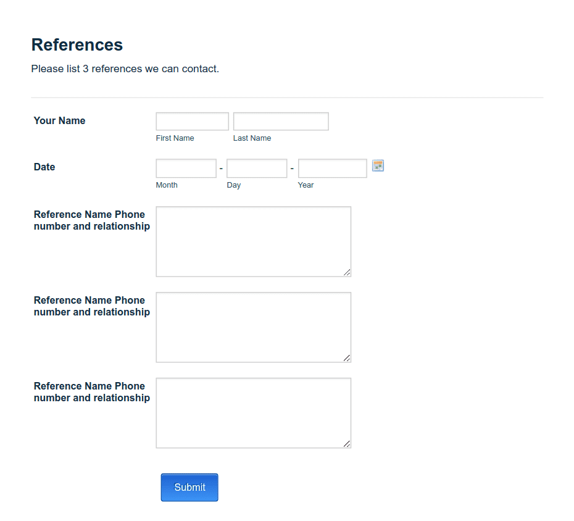Select the Day input box
574x521 pixels.
click(256, 168)
